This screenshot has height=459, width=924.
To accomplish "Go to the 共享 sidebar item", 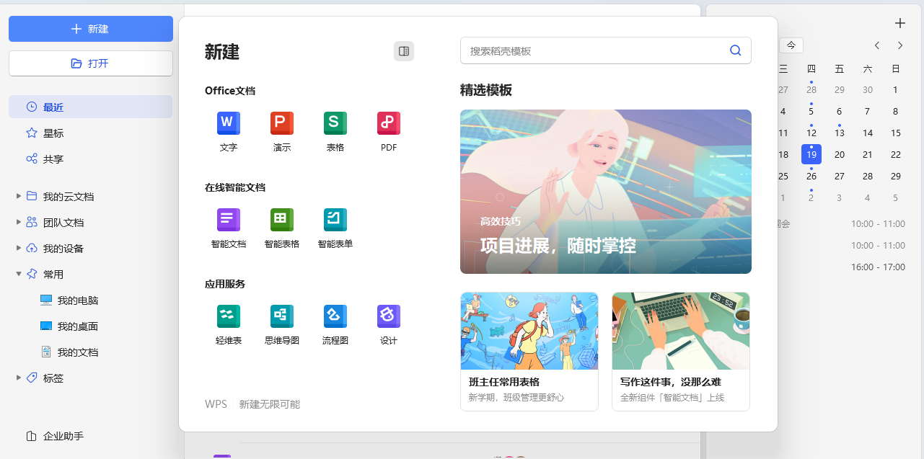I will tap(53, 159).
